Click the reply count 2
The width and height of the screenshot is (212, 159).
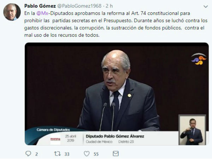click(x=36, y=154)
